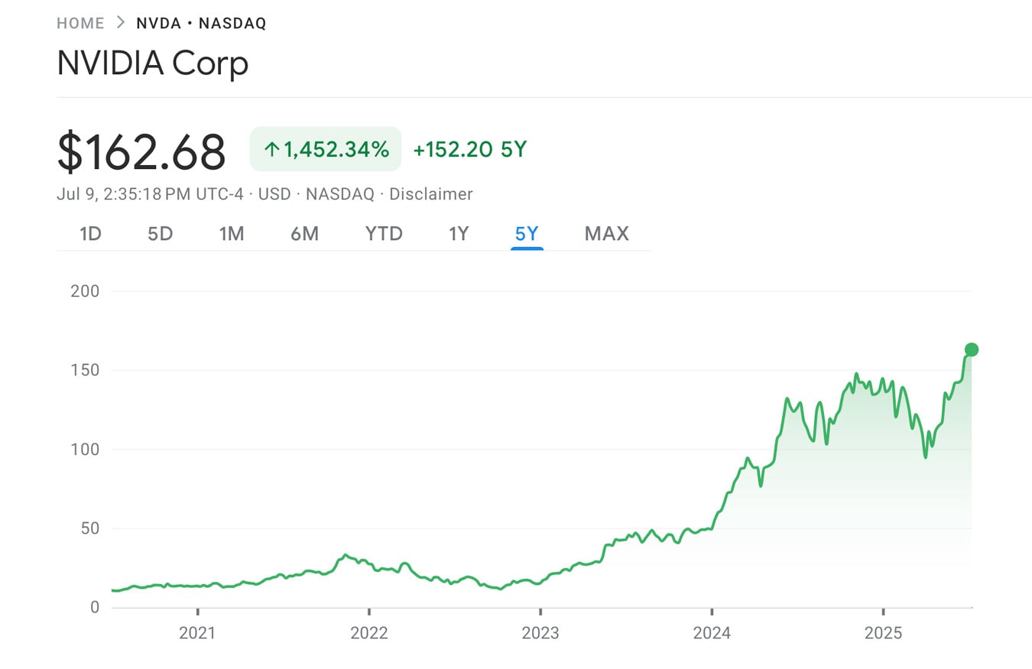Image resolution: width=1032 pixels, height=669 pixels.
Task: Open the Disclaimer link
Action: coord(432,194)
